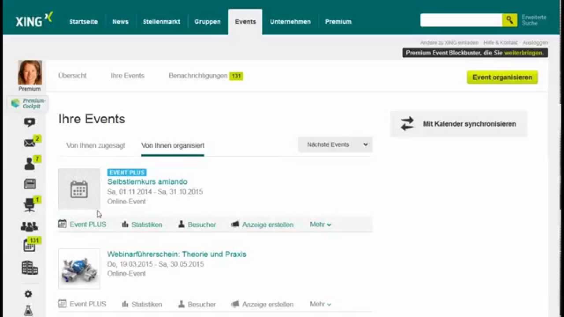This screenshot has width=564, height=317.
Task: Open Besucher for Selbstlernkurs amiando
Action: pyautogui.click(x=197, y=225)
